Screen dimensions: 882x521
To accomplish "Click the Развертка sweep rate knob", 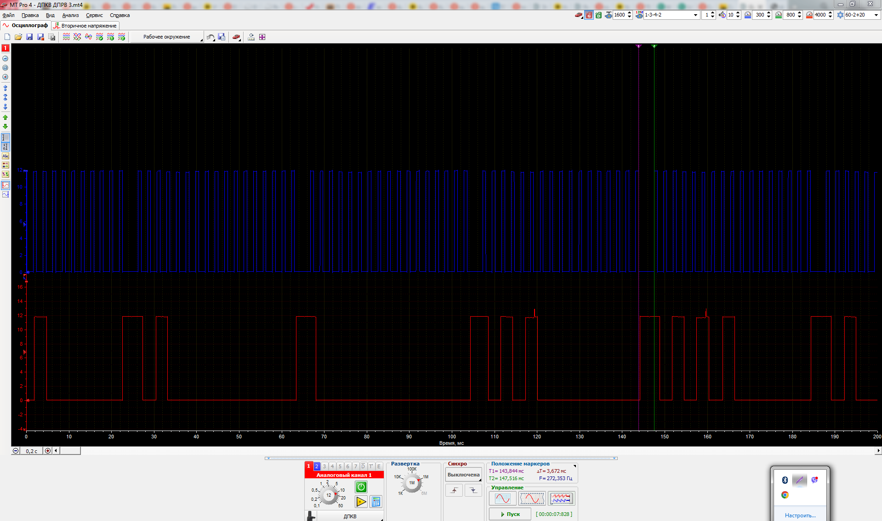I will click(x=412, y=483).
